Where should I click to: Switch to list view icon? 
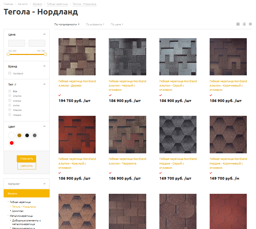[244, 24]
